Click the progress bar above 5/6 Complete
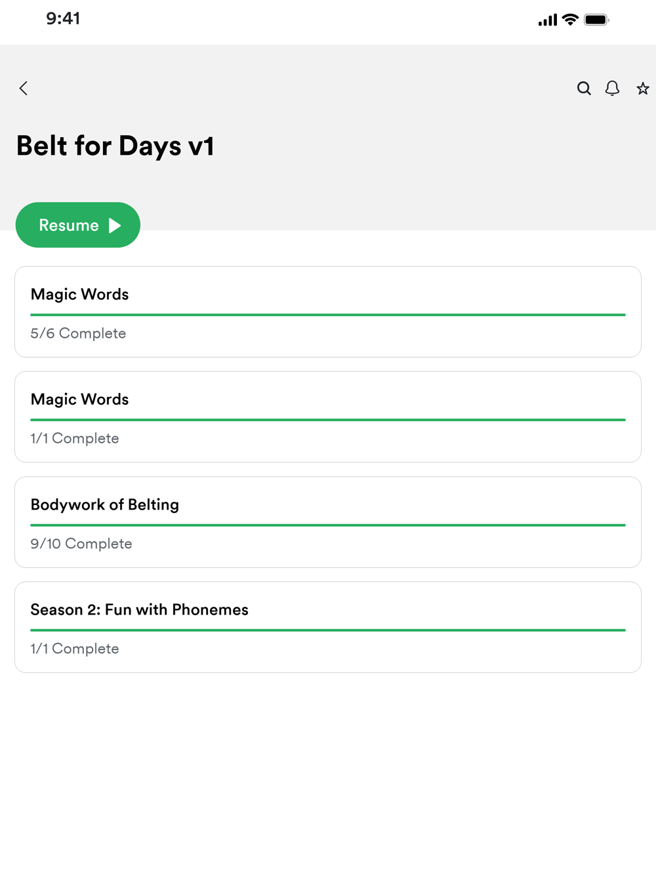 click(x=328, y=315)
